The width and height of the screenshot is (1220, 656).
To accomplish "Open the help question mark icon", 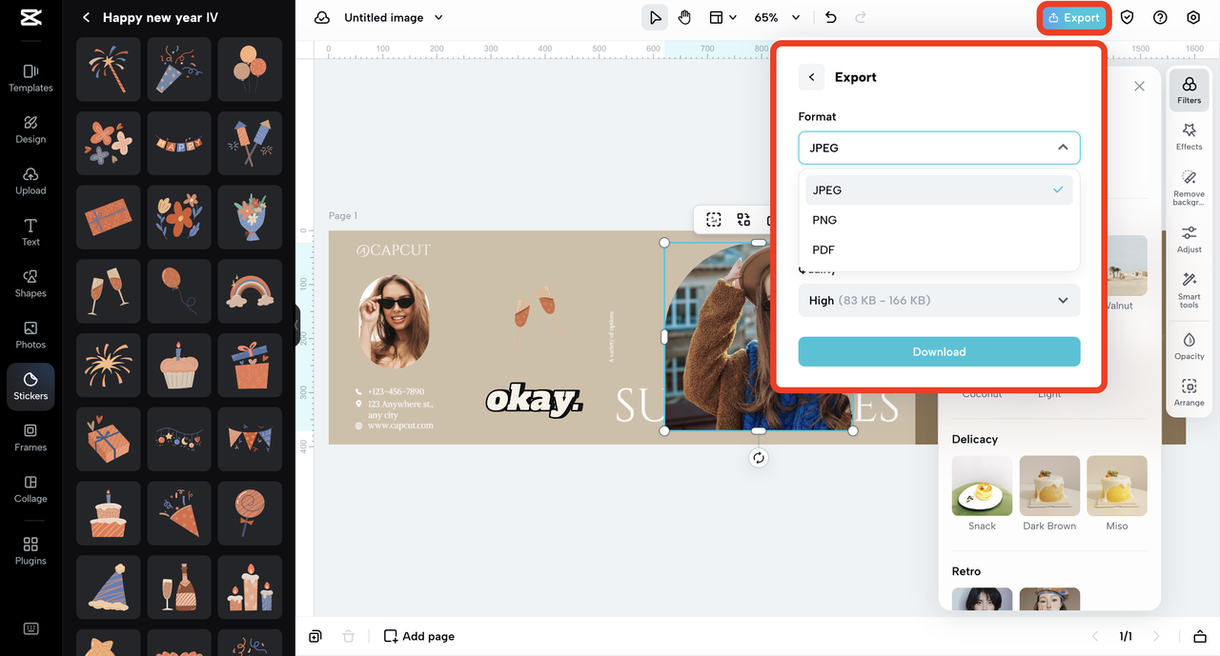I will point(1160,17).
